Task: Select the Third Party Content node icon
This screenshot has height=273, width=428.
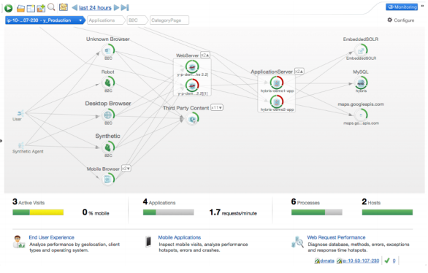Action: coord(193,119)
